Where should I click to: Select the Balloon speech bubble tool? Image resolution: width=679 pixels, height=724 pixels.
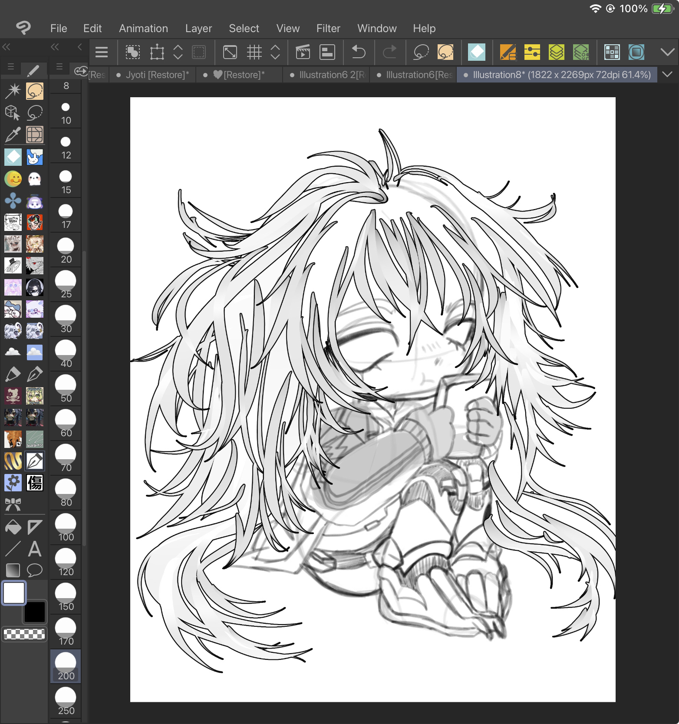point(35,570)
